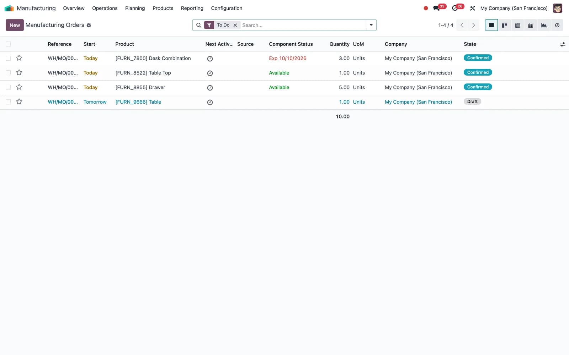Open the debug tools wrench icon
This screenshot has height=355, width=569.
473,8
